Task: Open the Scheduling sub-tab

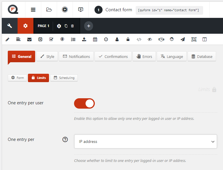Action: [64, 78]
